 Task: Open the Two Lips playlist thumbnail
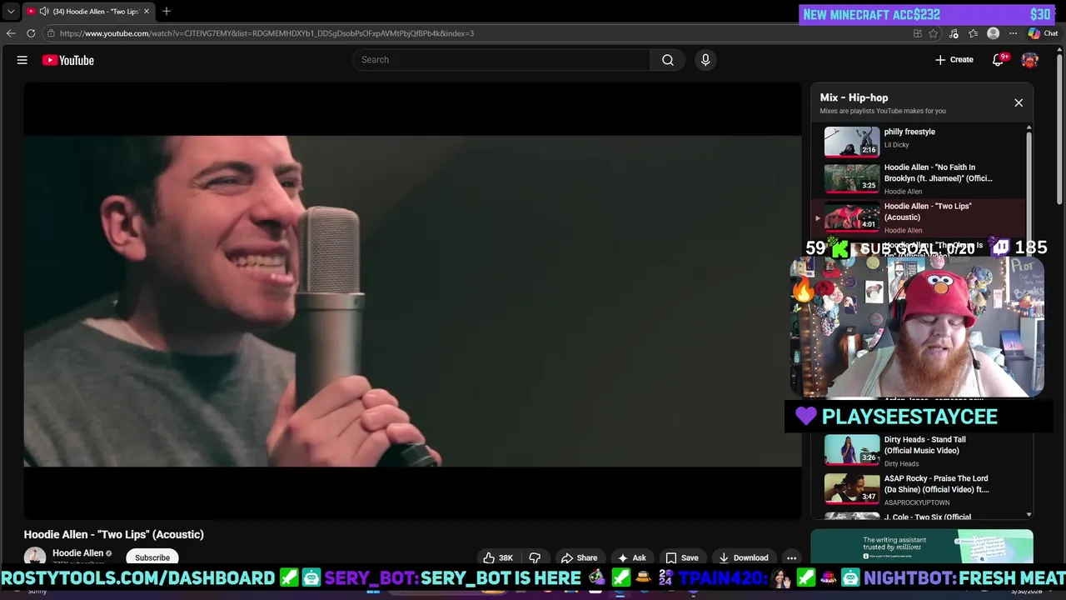tap(852, 217)
